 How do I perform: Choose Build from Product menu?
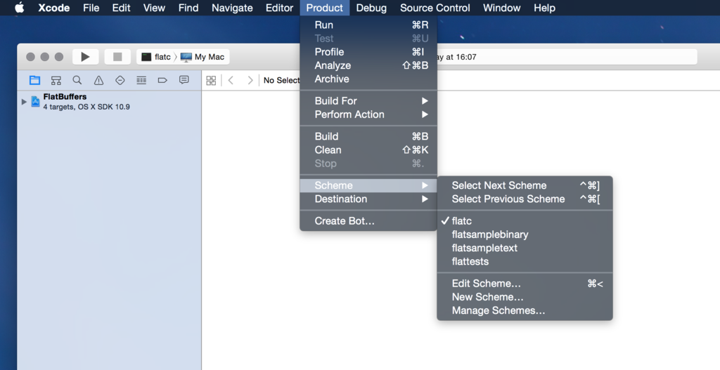click(x=368, y=136)
